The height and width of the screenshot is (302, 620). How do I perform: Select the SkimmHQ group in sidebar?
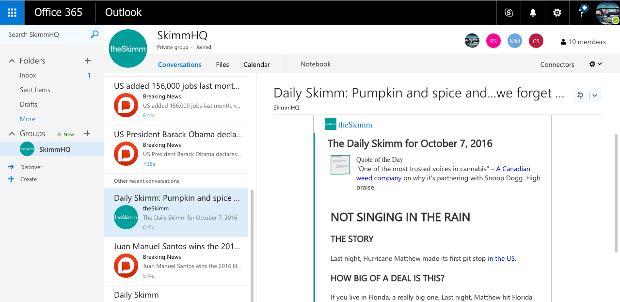tap(52, 149)
